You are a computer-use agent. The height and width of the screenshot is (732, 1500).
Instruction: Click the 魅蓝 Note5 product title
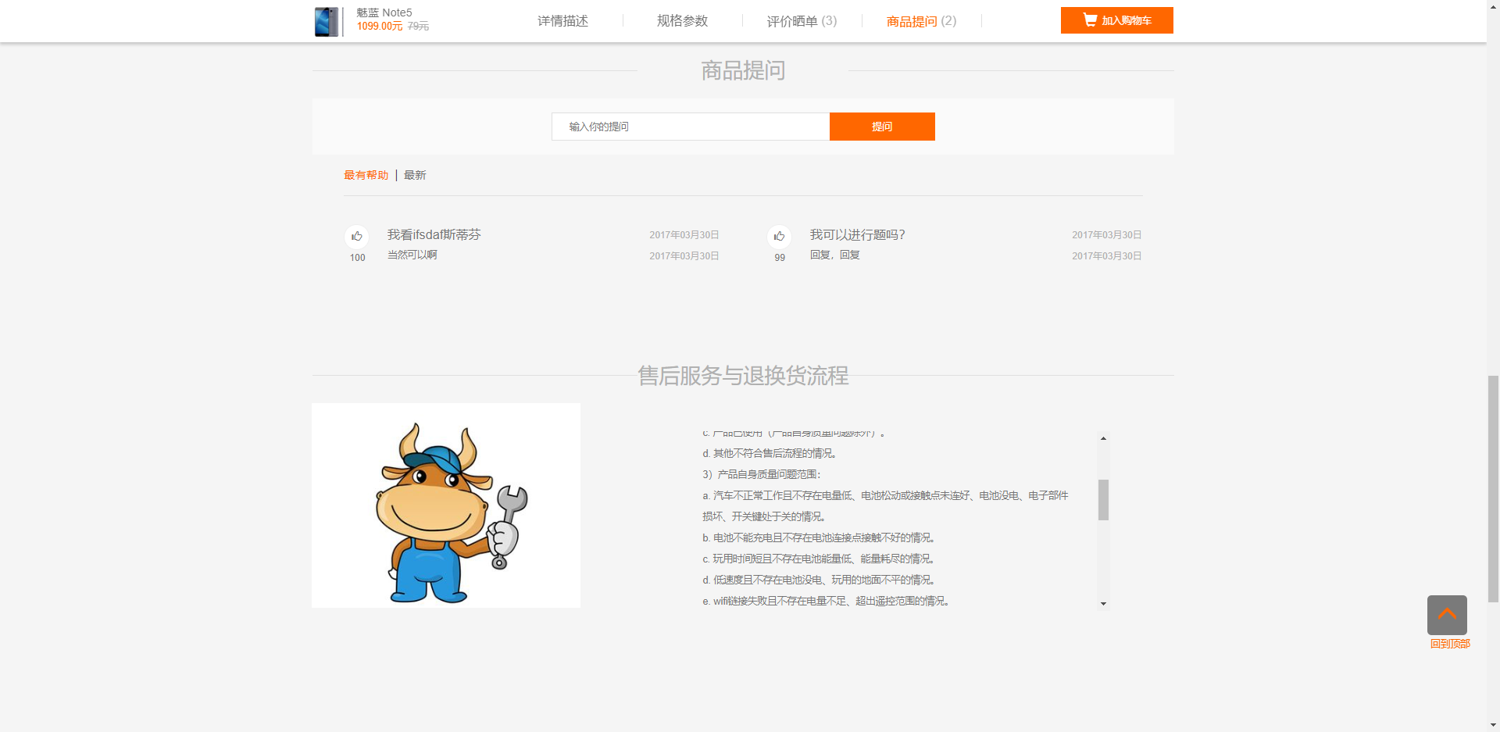point(384,12)
